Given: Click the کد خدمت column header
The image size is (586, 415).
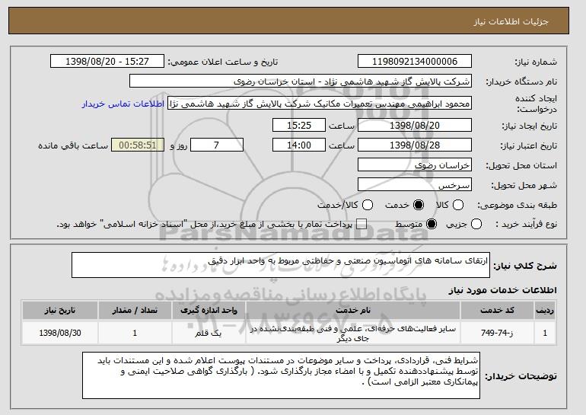Looking at the screenshot, I should 497,311.
